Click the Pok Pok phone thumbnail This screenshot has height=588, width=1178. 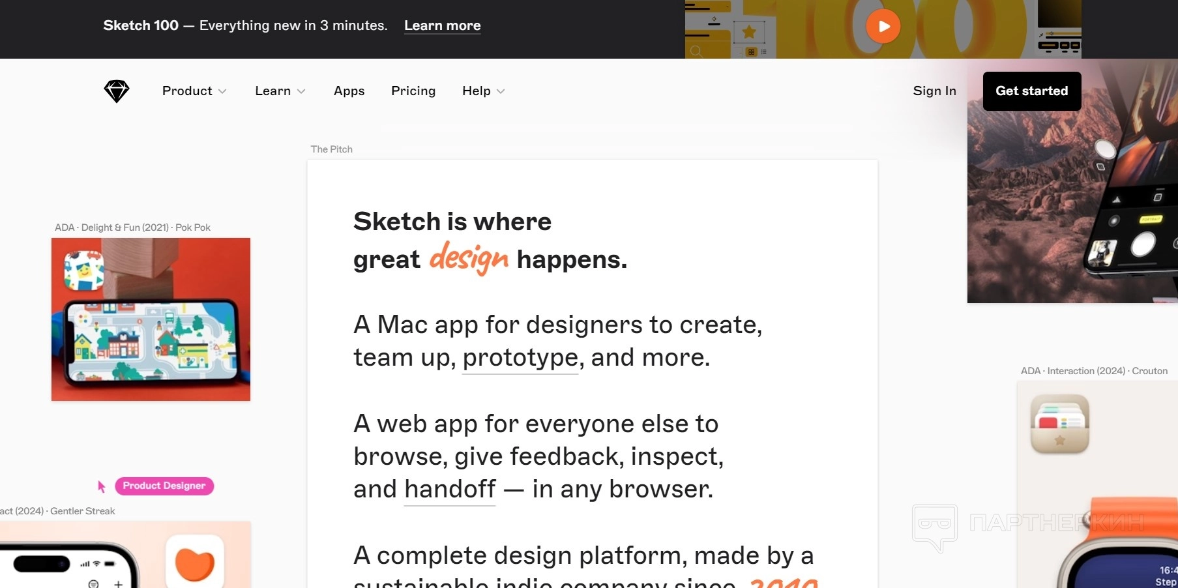pos(151,319)
